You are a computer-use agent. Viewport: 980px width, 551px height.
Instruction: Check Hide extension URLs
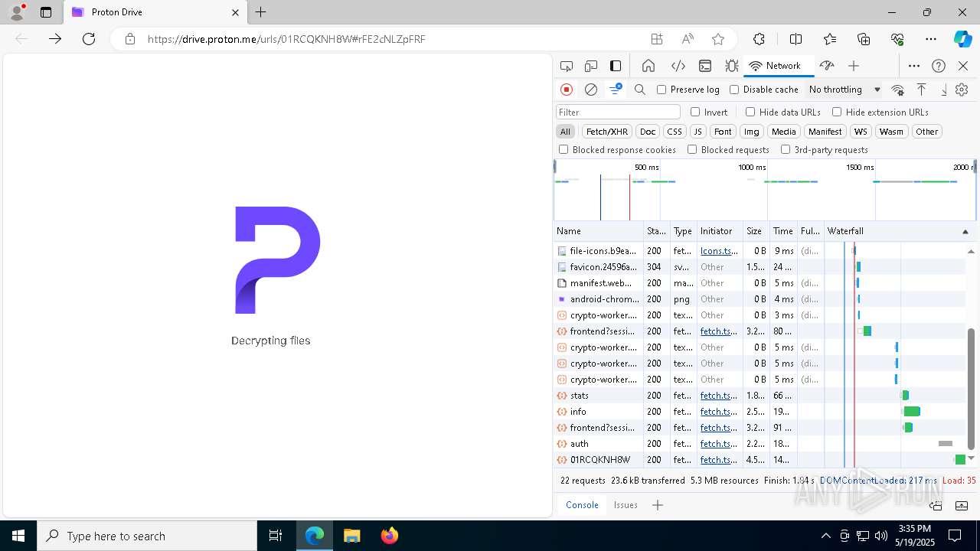[837, 112]
